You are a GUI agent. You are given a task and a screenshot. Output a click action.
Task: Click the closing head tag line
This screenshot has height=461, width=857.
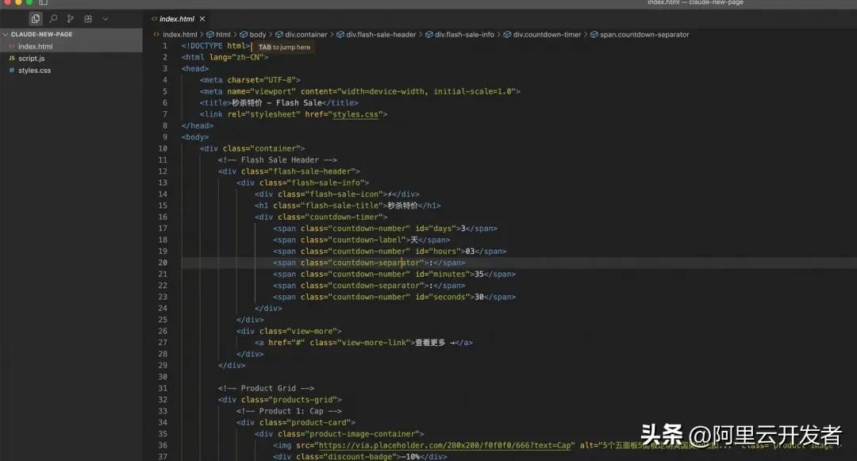coord(198,125)
